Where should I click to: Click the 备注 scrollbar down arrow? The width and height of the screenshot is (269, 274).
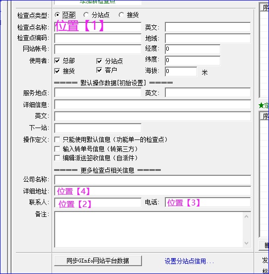click(x=247, y=243)
